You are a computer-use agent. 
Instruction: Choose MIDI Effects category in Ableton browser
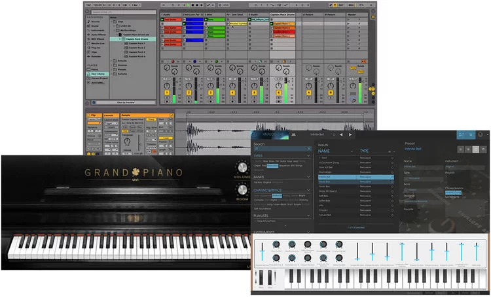point(96,39)
